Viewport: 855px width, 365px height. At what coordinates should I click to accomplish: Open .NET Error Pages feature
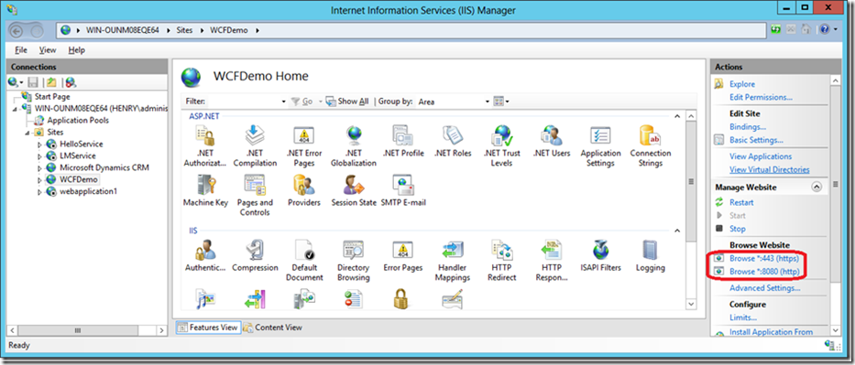pos(303,145)
